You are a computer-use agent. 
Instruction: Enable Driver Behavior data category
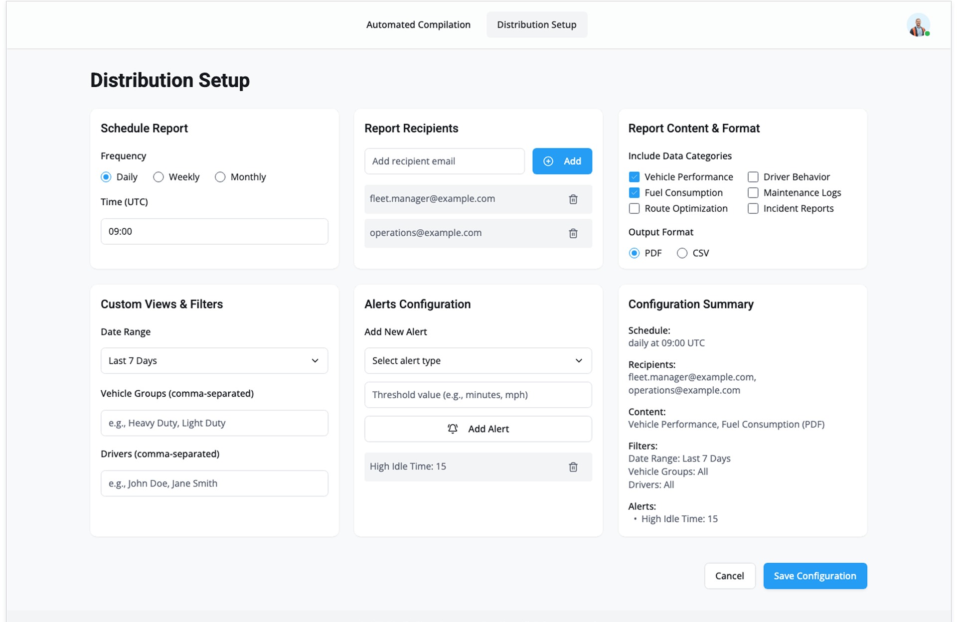pos(753,177)
